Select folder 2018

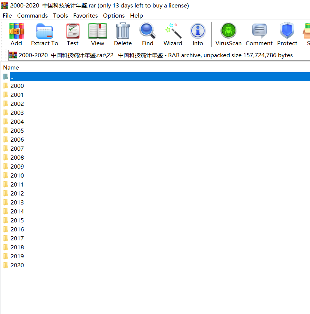coord(17,247)
